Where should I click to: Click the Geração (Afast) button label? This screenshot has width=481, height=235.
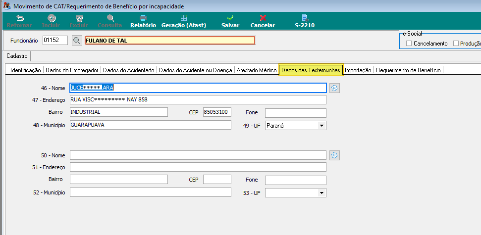(x=184, y=25)
